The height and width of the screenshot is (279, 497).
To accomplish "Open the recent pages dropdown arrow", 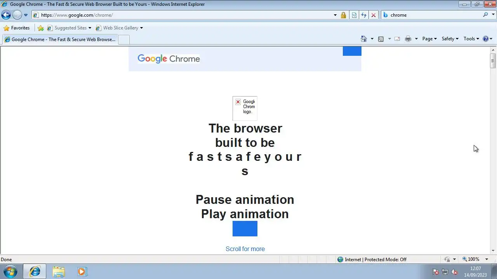I will click(26, 15).
